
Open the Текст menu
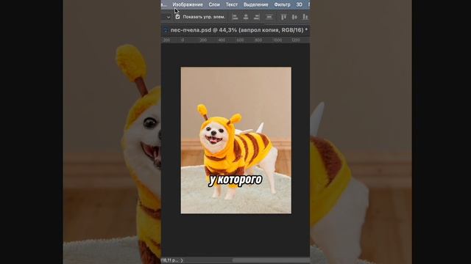pyautogui.click(x=232, y=5)
